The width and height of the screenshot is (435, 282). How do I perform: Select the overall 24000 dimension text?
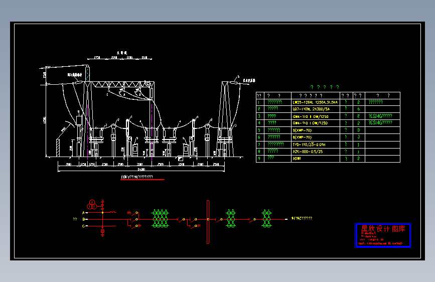pyautogui.click(x=141, y=169)
